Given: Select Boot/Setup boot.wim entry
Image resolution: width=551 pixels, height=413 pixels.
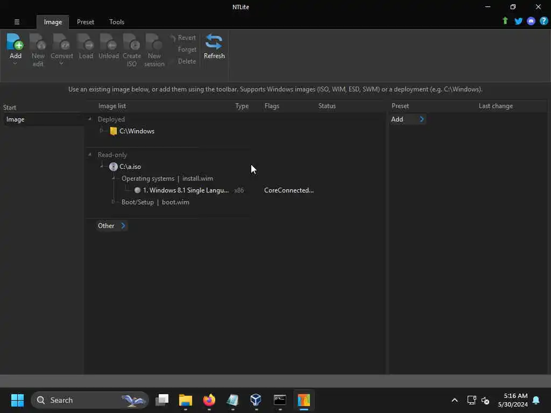Looking at the screenshot, I should click(156, 202).
